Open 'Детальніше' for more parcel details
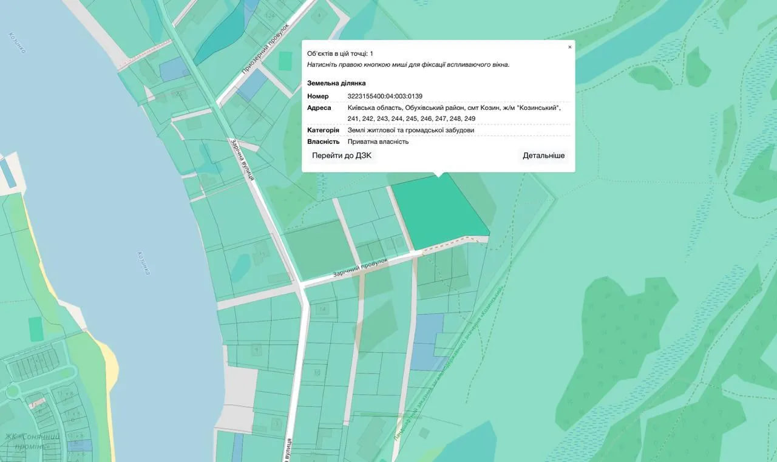The image size is (777, 462). point(543,155)
